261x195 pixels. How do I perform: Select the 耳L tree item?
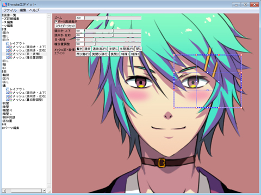pyautogui.click(x=6, y=82)
